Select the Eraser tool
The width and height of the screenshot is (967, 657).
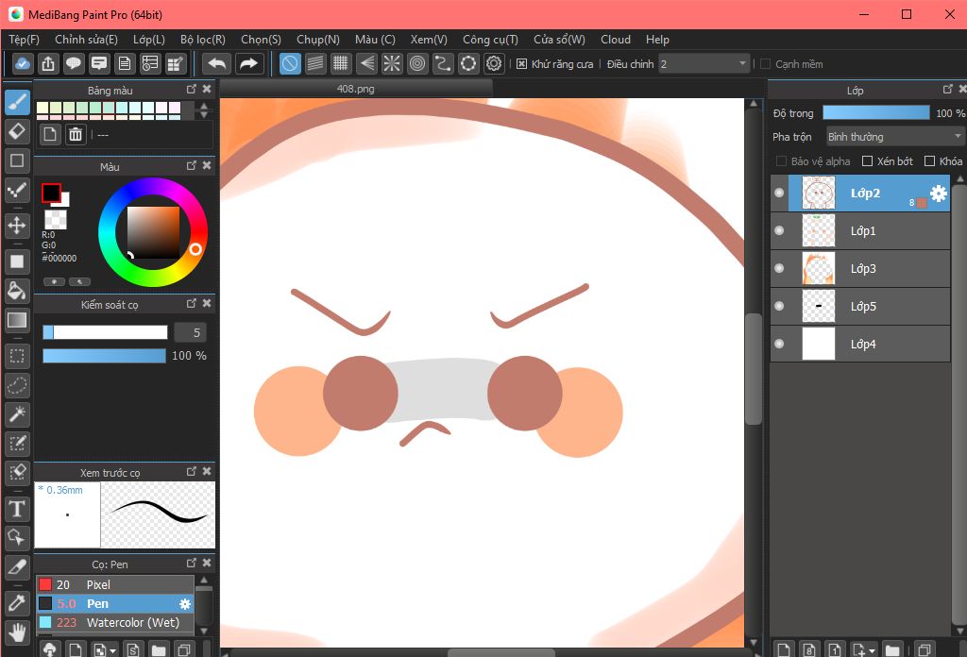coord(17,131)
